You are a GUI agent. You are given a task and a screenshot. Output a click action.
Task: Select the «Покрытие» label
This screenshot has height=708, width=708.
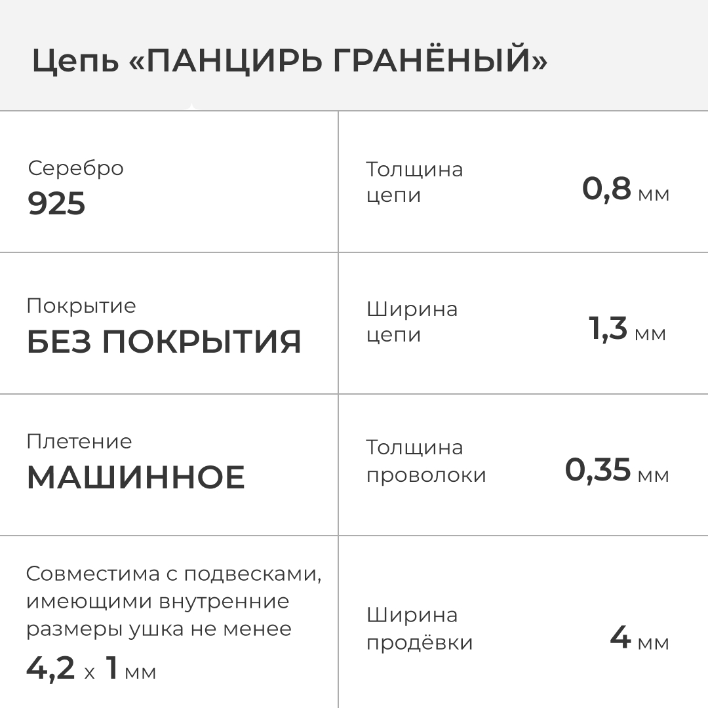point(81,306)
